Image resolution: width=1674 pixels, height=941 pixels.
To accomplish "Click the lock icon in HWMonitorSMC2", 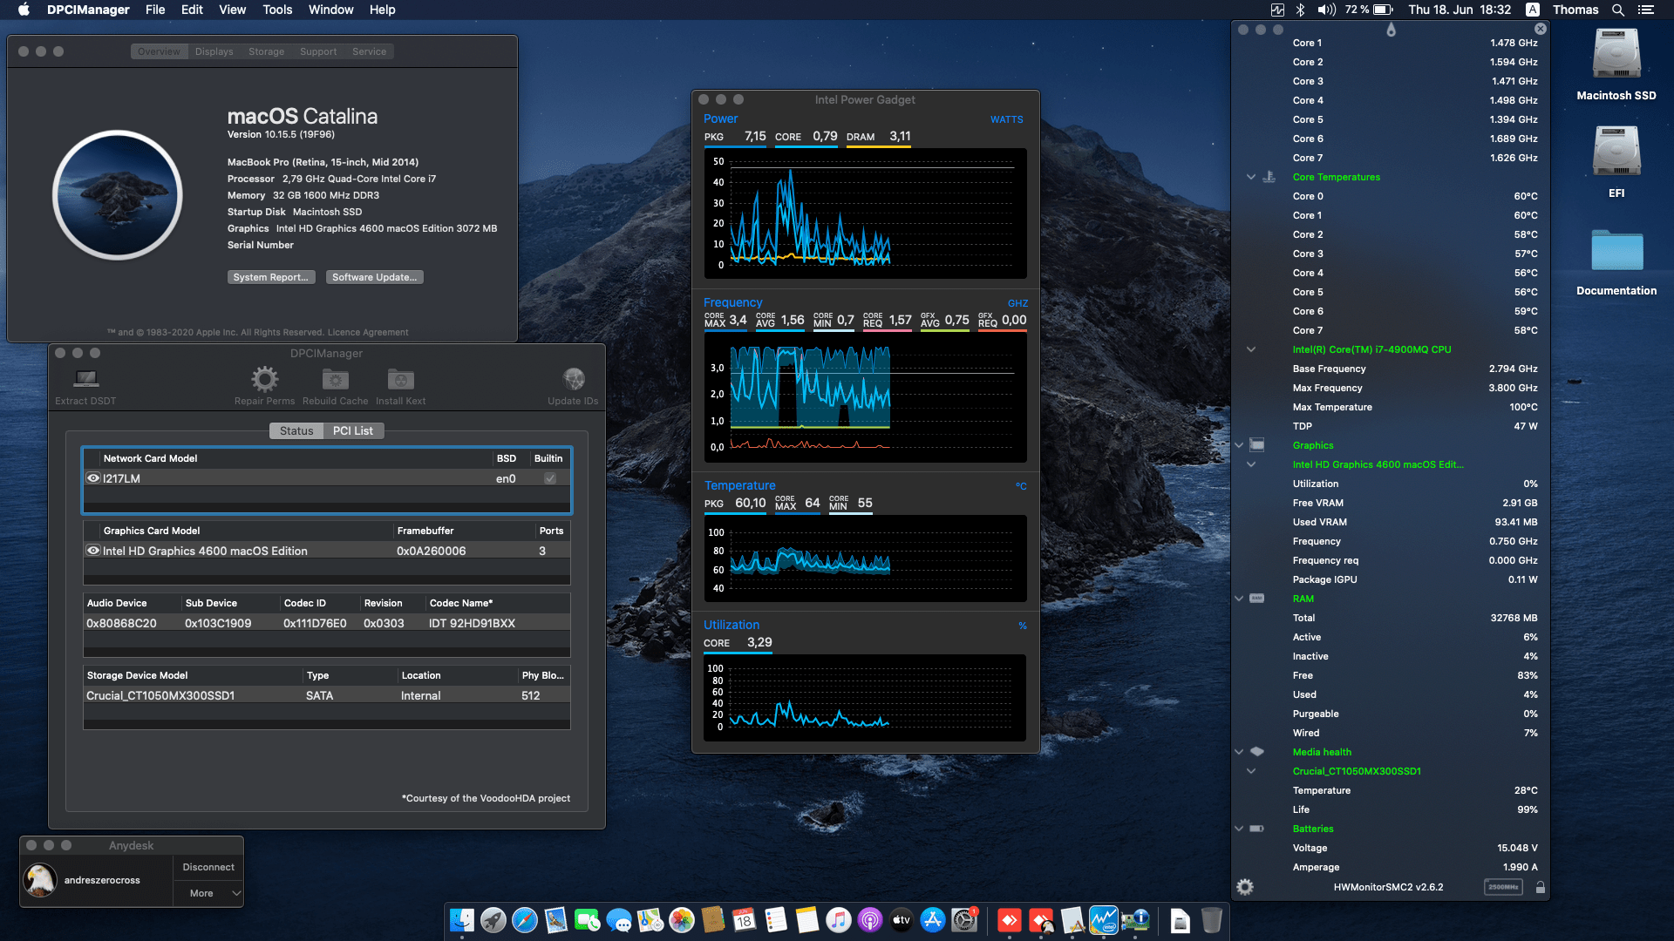I will pos(1541,887).
